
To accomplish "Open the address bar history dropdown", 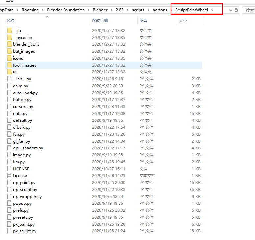I will coord(230,10).
